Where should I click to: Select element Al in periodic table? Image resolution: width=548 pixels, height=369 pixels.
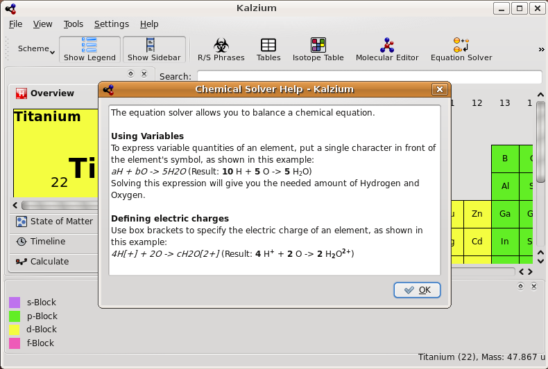[505, 186]
